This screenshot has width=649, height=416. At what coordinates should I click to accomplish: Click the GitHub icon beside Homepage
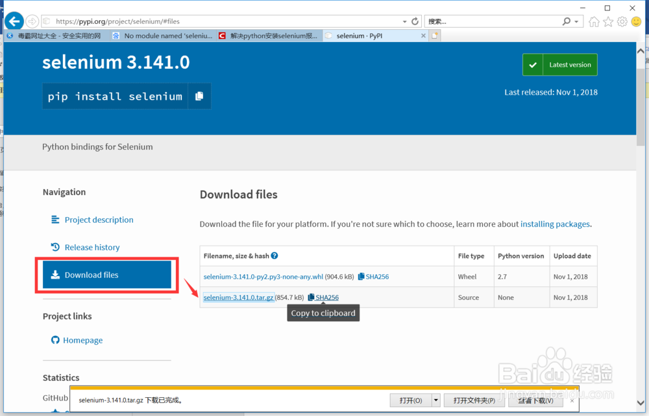(x=55, y=340)
